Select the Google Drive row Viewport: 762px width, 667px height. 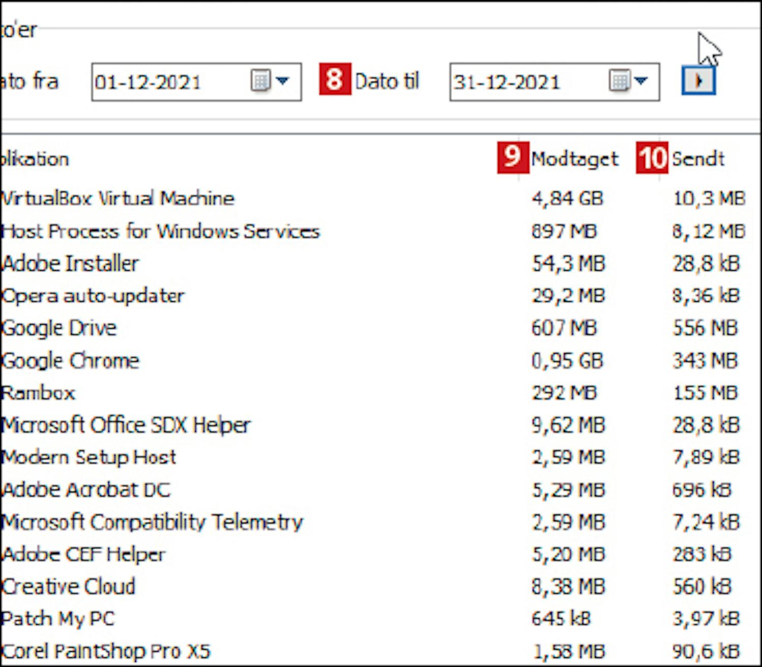(x=59, y=328)
